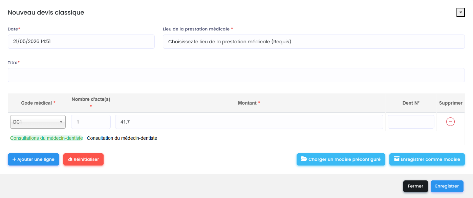
Task: Click the Montant field with 41.7
Action: point(249,122)
